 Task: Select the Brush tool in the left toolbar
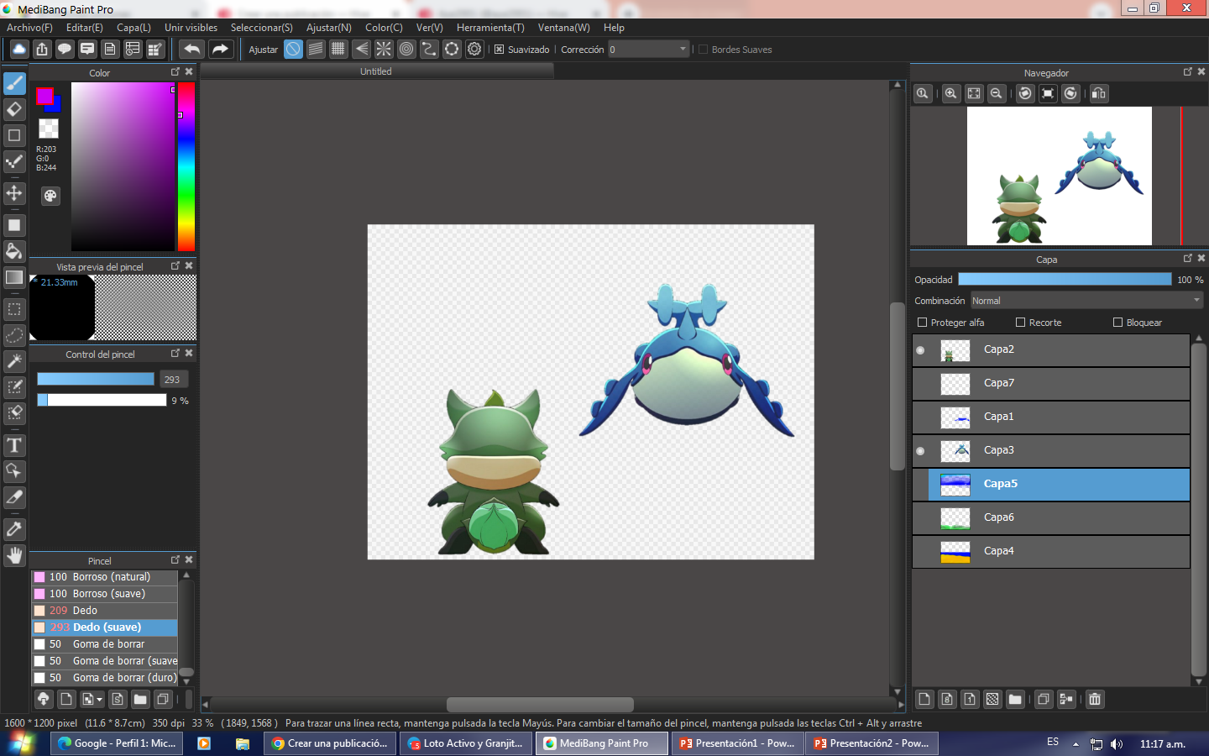tap(14, 83)
